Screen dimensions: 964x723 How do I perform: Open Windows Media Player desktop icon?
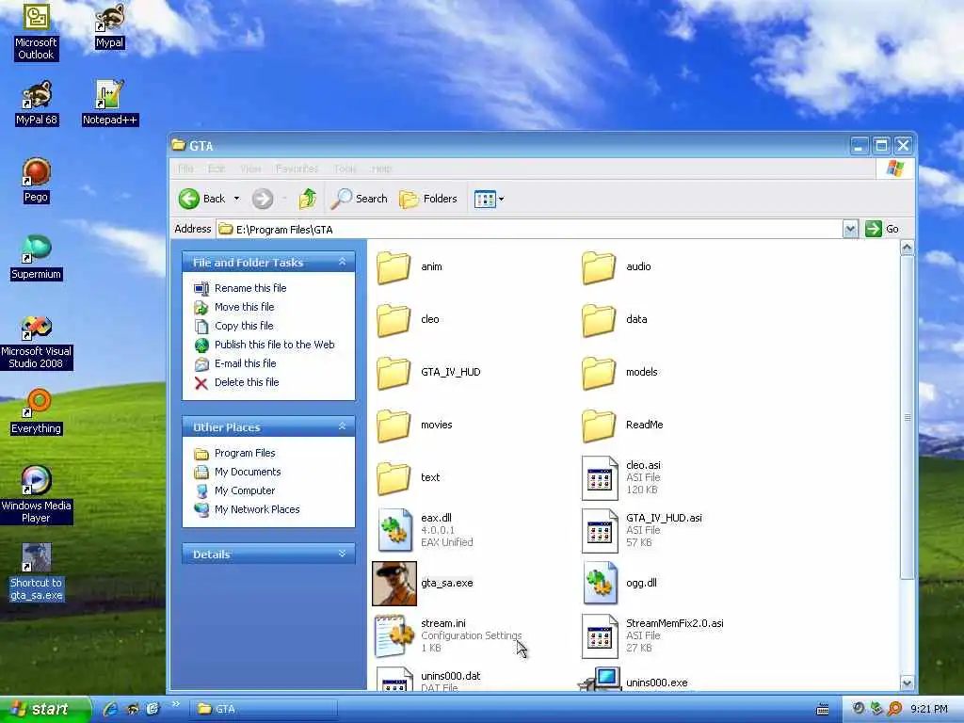[36, 495]
